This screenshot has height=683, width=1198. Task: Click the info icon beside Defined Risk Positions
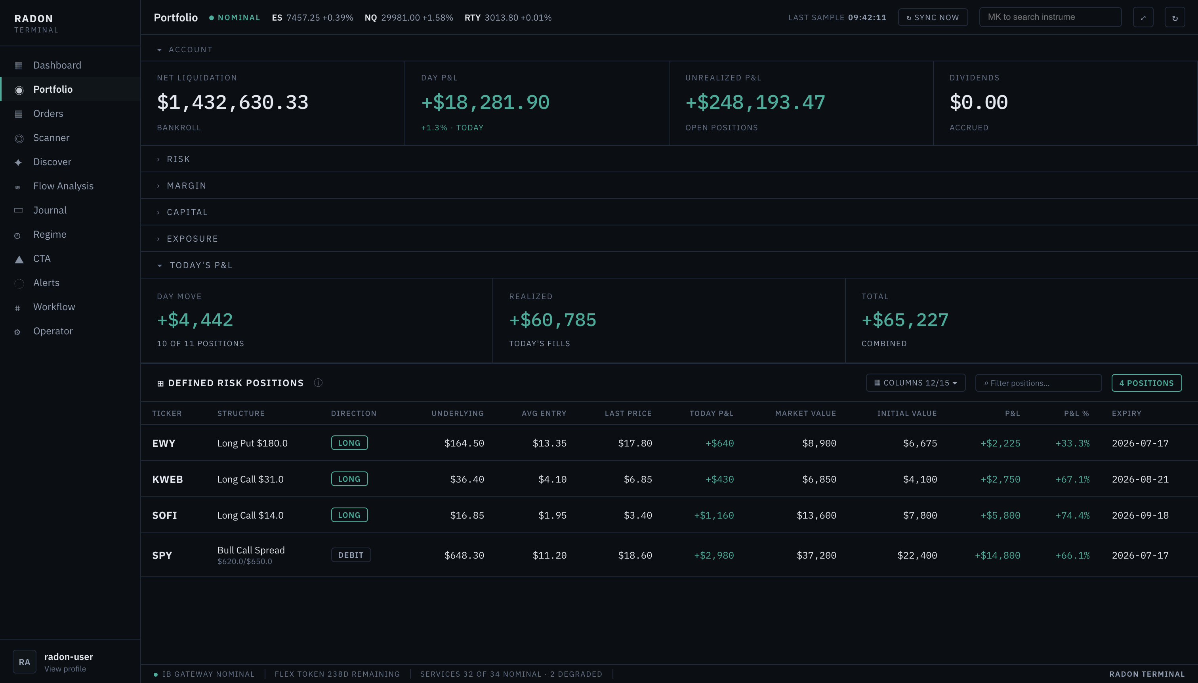[318, 383]
